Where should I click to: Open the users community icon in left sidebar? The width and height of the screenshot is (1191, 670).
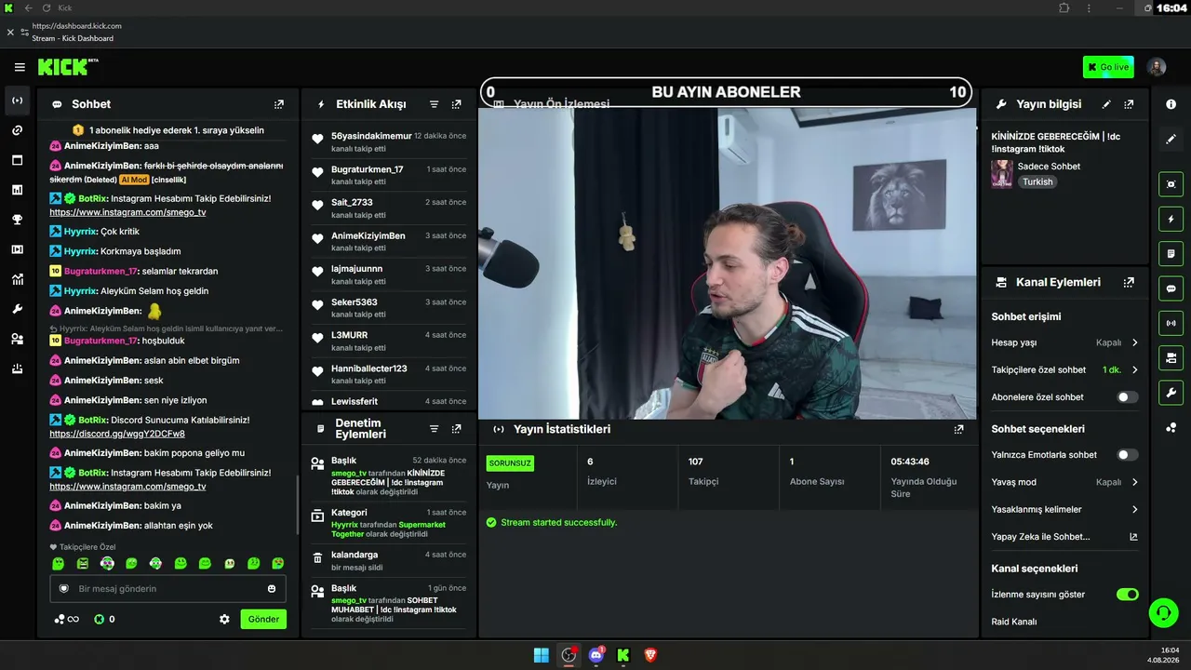point(17,339)
